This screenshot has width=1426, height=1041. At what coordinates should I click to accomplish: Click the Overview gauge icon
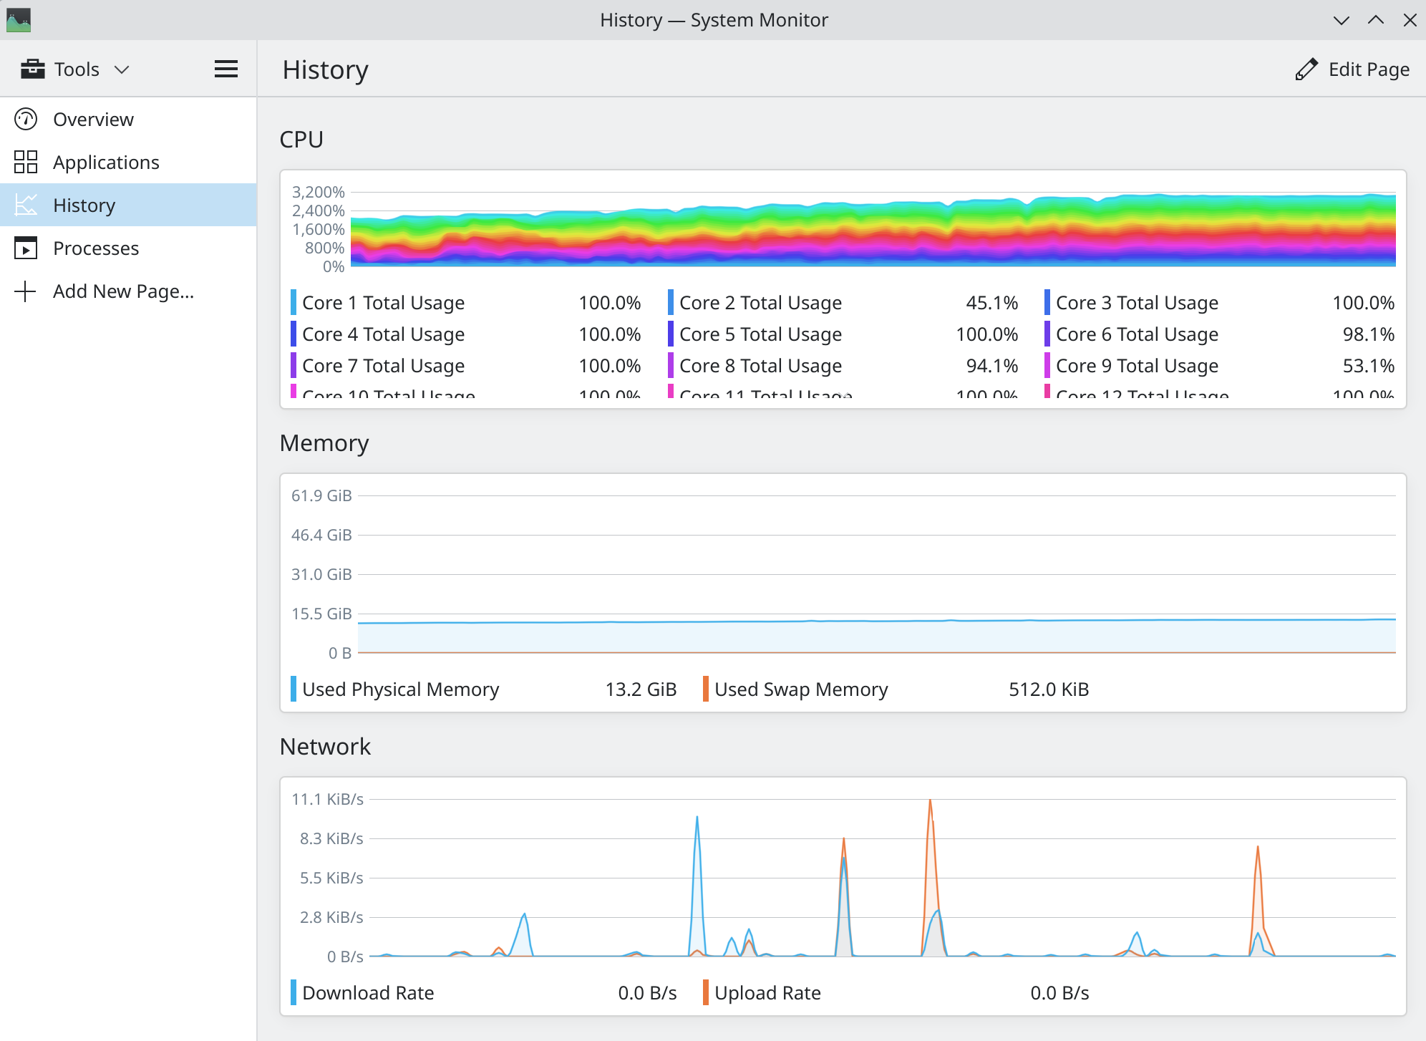[x=26, y=119]
